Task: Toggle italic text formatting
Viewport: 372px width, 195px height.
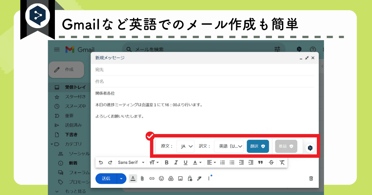Action: click(176, 162)
